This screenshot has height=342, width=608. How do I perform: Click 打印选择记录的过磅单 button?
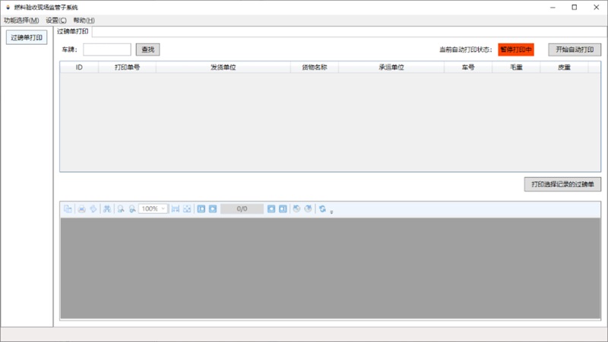click(x=563, y=184)
